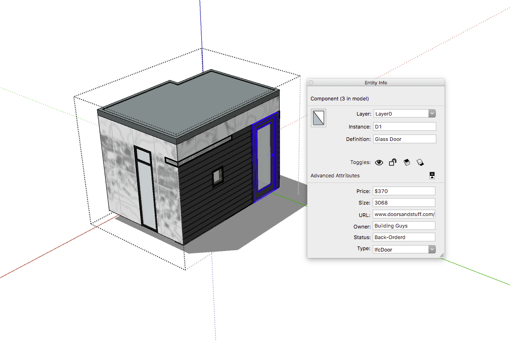The image size is (510, 340).
Task: Click the Entity Info title bar
Action: [375, 82]
